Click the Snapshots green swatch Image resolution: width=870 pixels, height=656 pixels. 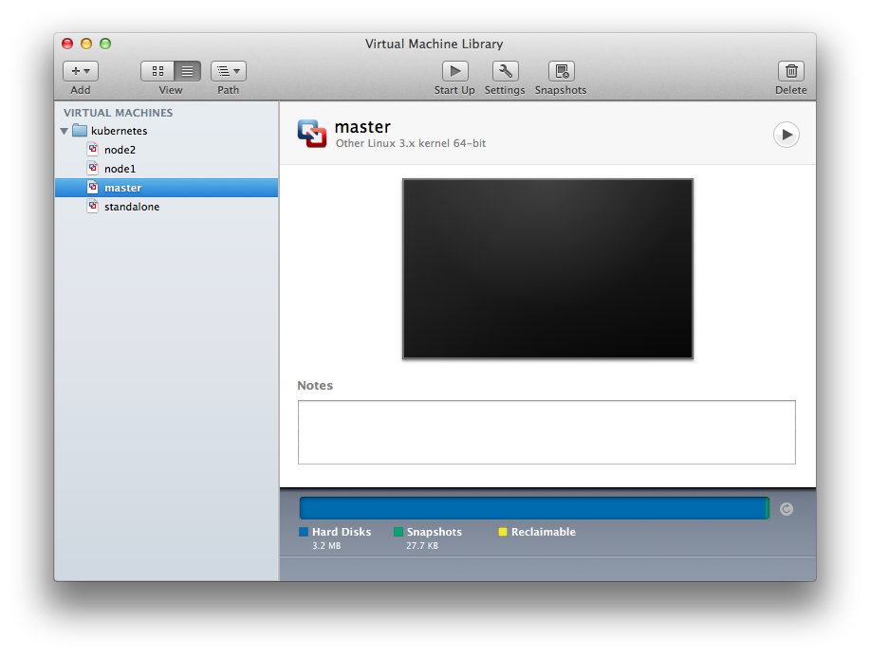(x=398, y=532)
